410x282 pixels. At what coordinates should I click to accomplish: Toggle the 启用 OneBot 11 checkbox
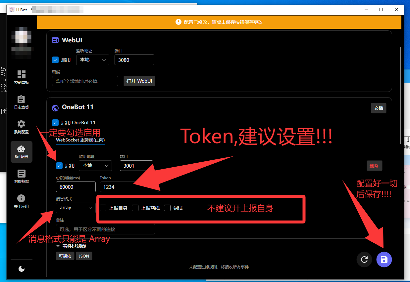pyautogui.click(x=56, y=123)
